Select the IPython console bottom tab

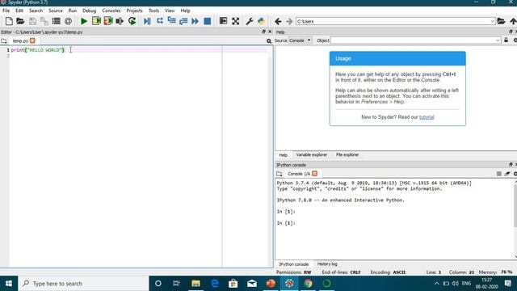(294, 264)
